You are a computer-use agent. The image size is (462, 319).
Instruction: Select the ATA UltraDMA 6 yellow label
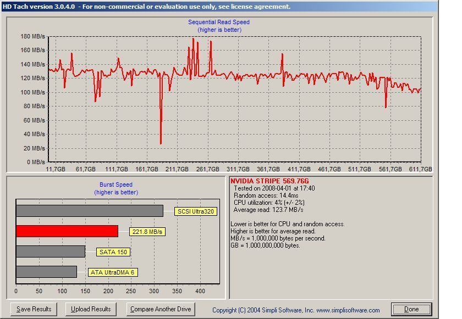tap(113, 272)
